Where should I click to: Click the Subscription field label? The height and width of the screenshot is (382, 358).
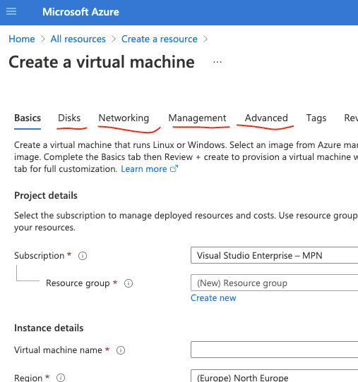[40, 256]
